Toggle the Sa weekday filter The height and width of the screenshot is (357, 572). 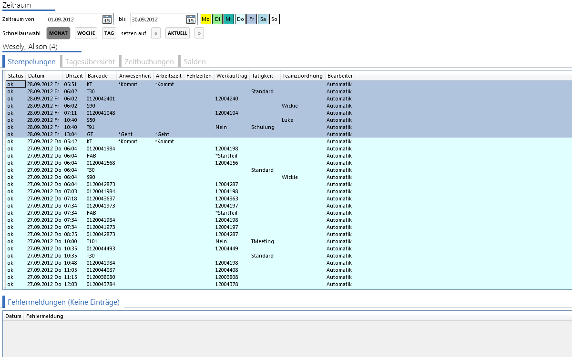click(263, 19)
